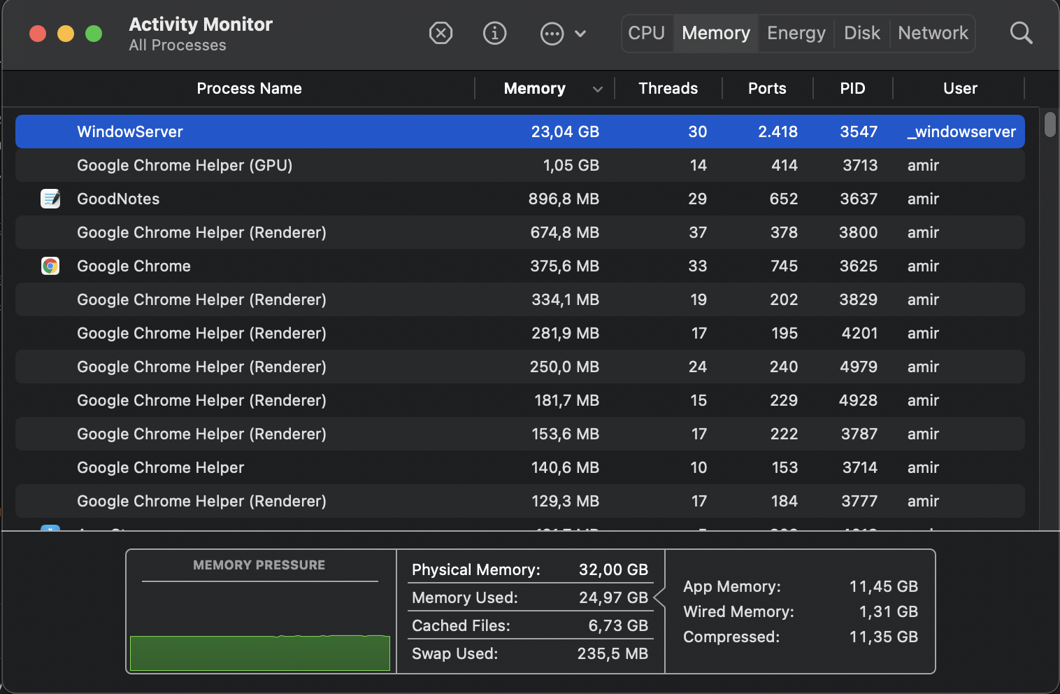
Task: Sort by Process Name column header
Action: tap(249, 88)
